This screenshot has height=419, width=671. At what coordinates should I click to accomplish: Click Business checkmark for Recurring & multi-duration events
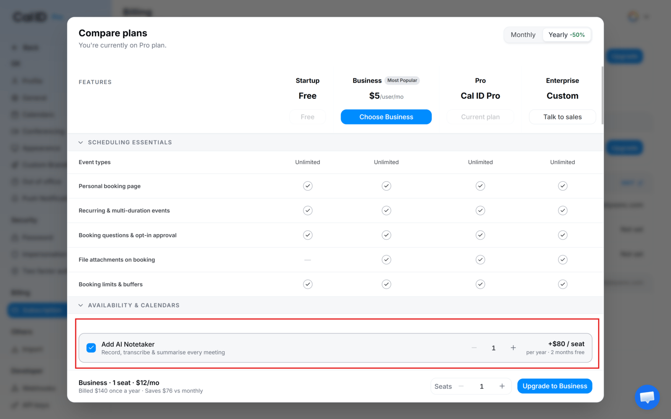pos(386,210)
